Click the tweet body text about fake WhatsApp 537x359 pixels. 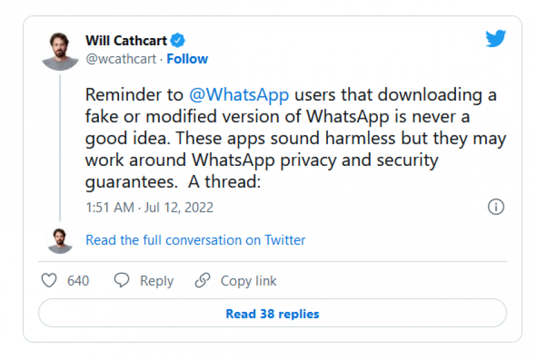click(x=295, y=139)
